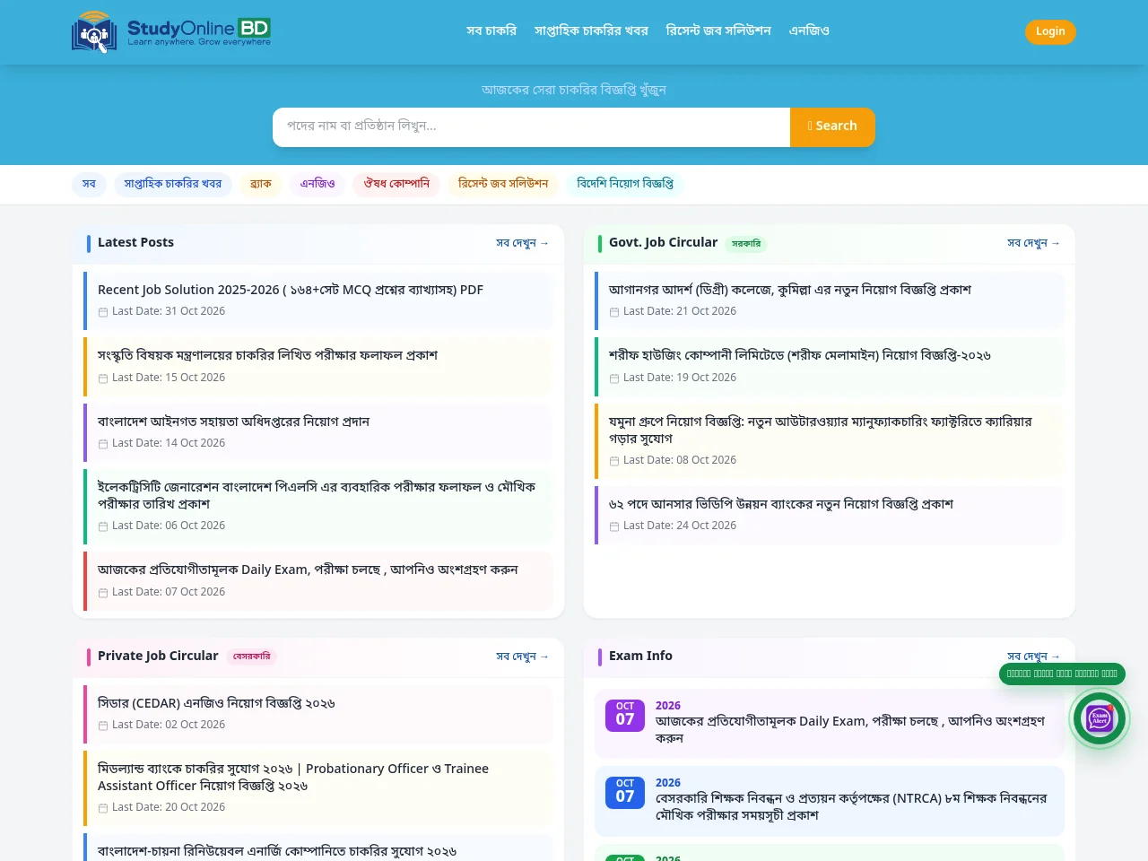Open the StudyOnline BD logo homepage
Screen dimensions: 1148x861
[x=171, y=31]
